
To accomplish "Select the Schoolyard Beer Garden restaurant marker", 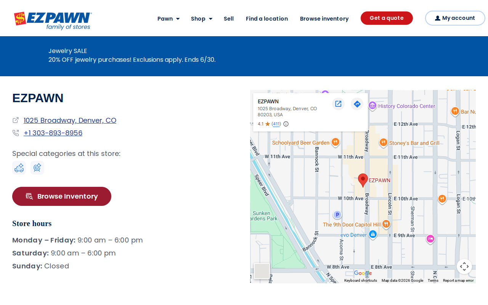I will coord(335,142).
